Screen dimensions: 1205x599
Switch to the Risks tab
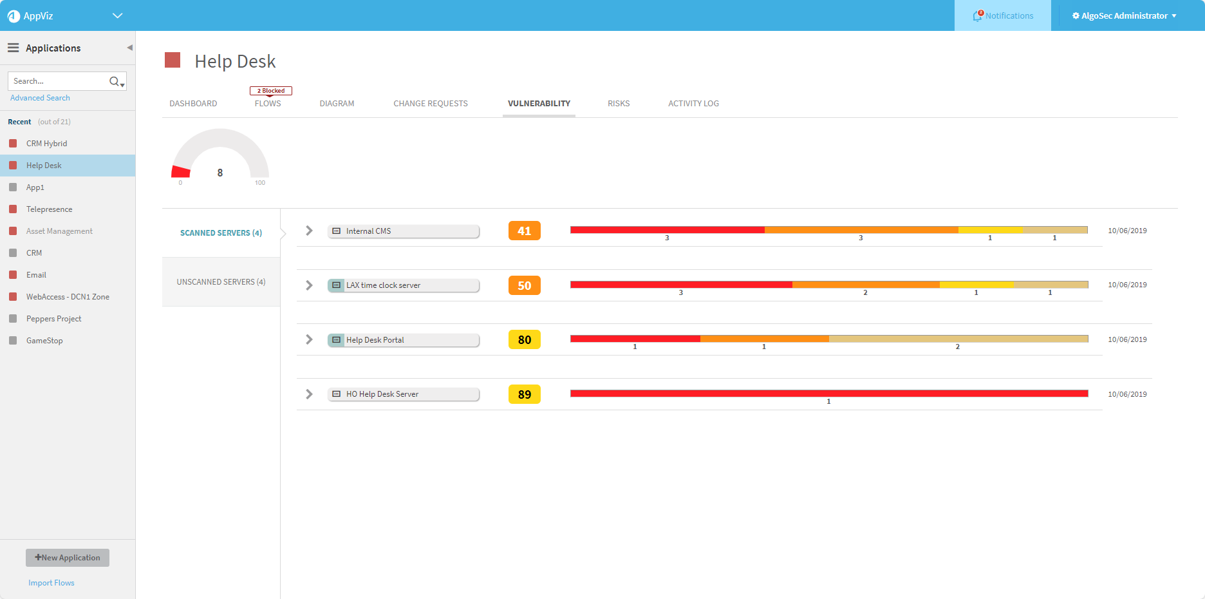pyautogui.click(x=618, y=104)
